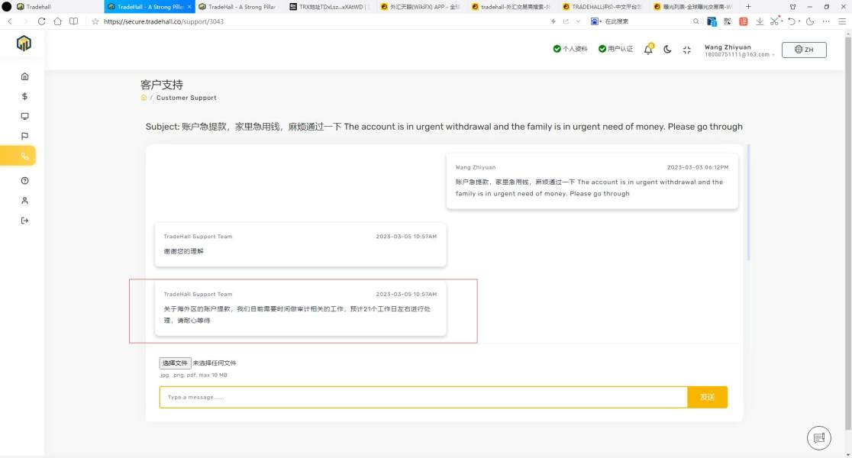Open the hamburger main menu in browser toolbar
Screen dimensions: 852x458
842,21
